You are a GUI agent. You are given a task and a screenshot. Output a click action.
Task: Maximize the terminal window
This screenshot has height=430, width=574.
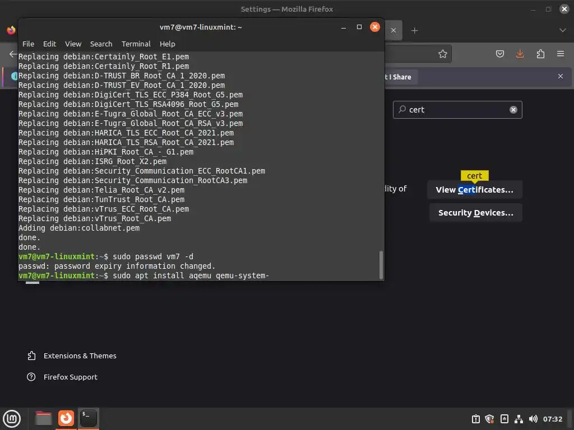[x=359, y=27]
